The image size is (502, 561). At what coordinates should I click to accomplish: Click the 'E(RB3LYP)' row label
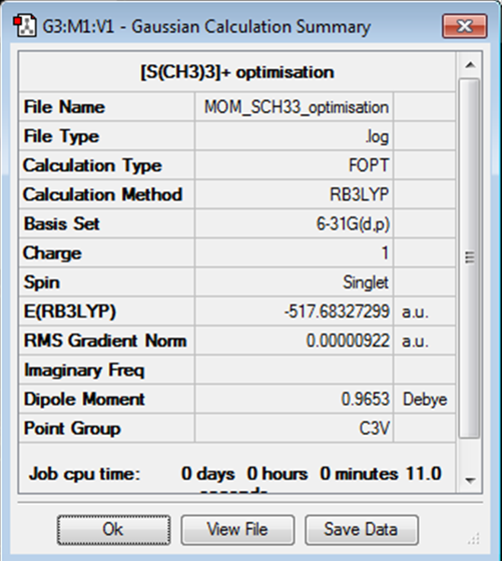point(70,311)
